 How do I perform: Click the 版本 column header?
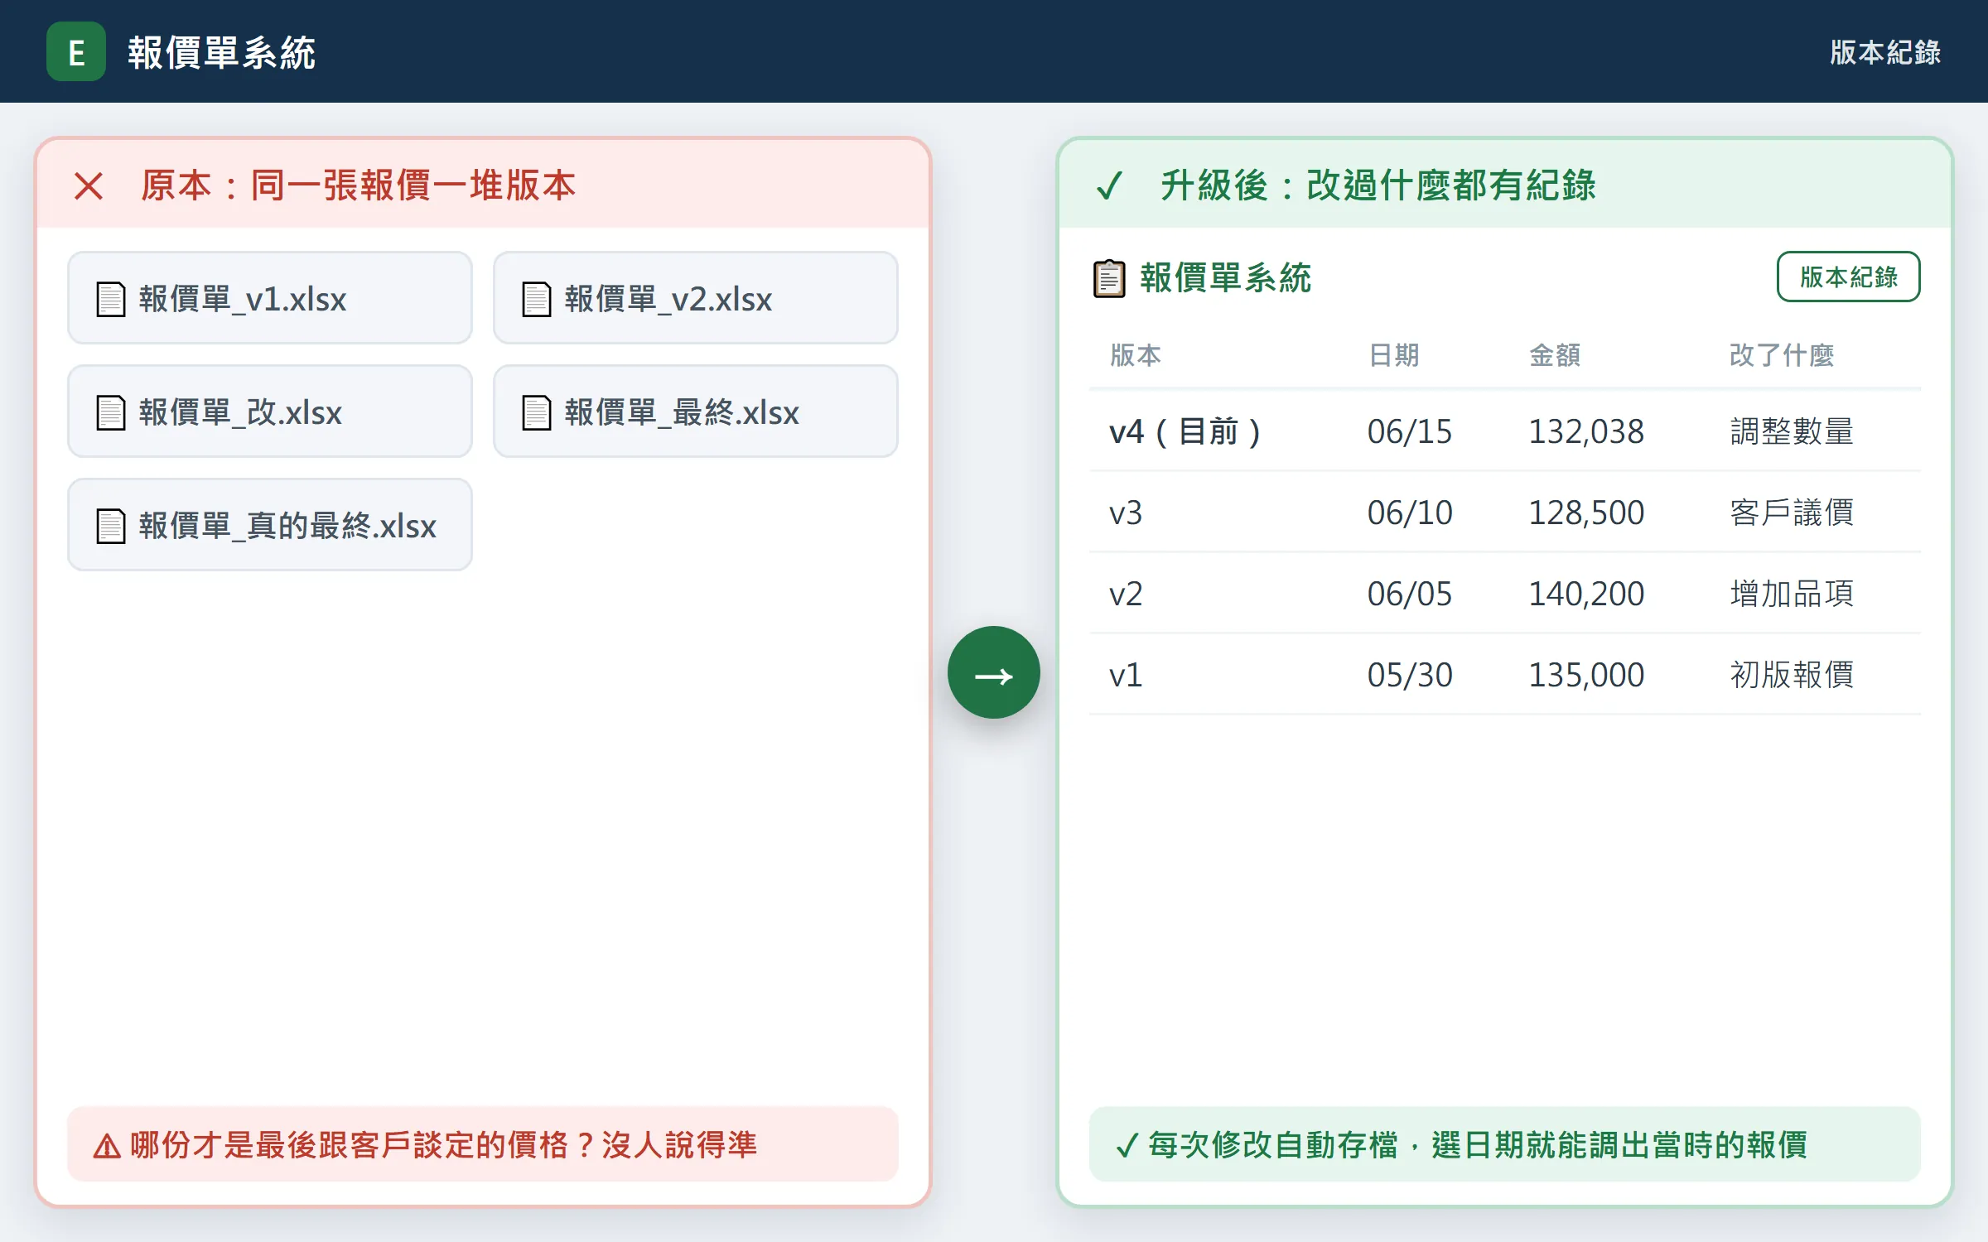(1136, 355)
